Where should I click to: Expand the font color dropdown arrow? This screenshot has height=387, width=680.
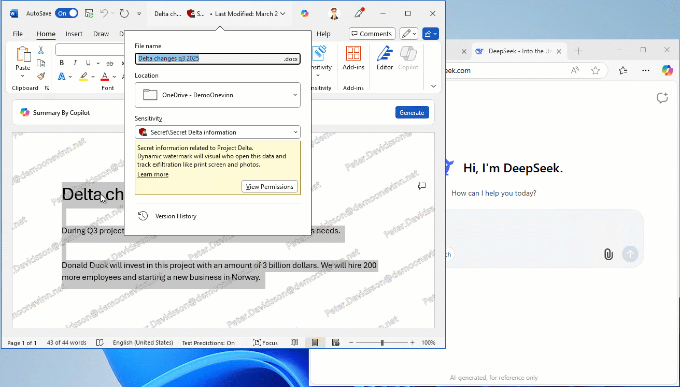(x=115, y=77)
